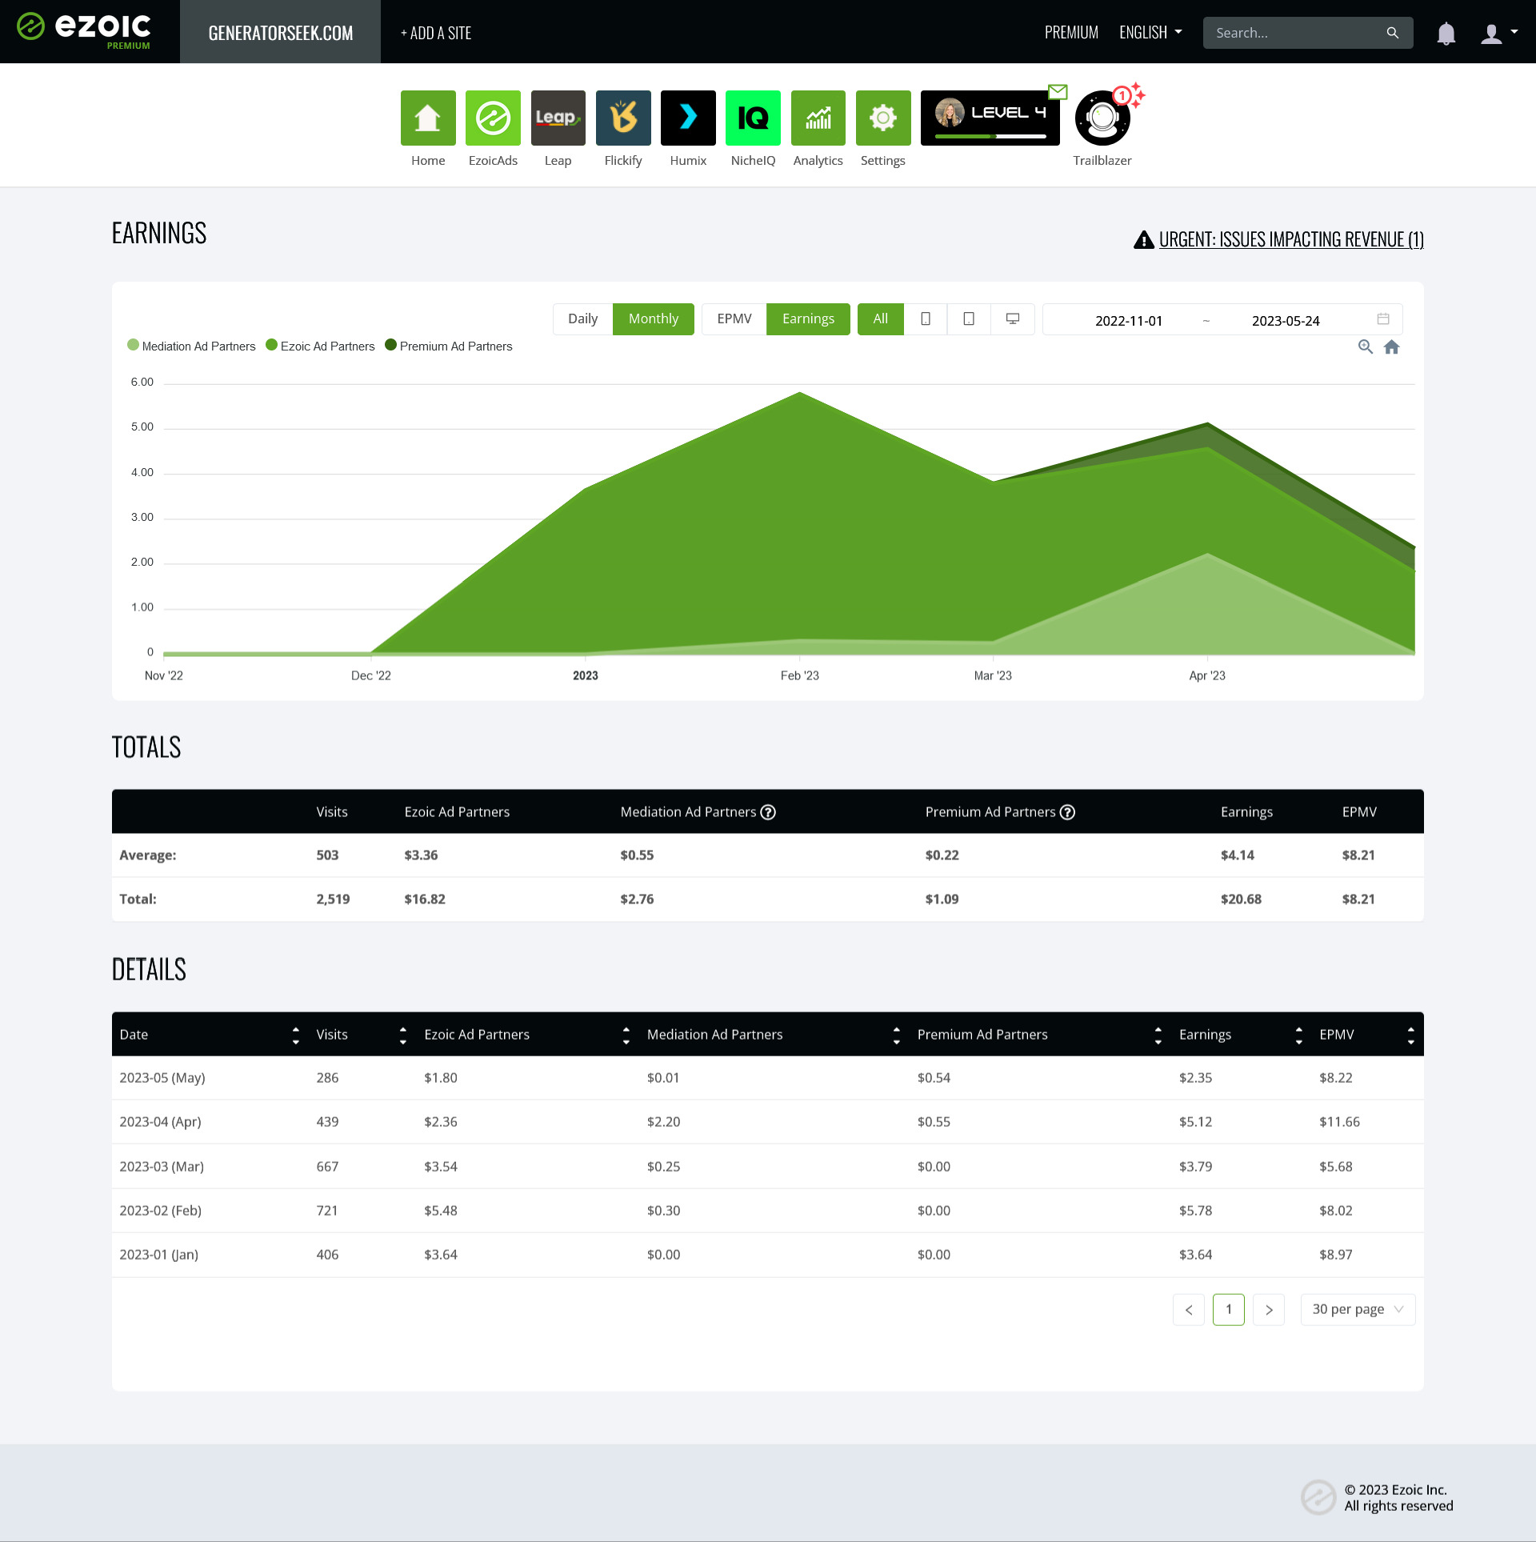
Task: Switch chart metric to EPMV
Action: (734, 319)
